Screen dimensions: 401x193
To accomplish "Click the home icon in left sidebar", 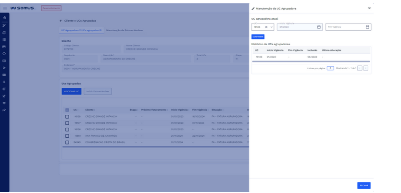I will 4,18.
